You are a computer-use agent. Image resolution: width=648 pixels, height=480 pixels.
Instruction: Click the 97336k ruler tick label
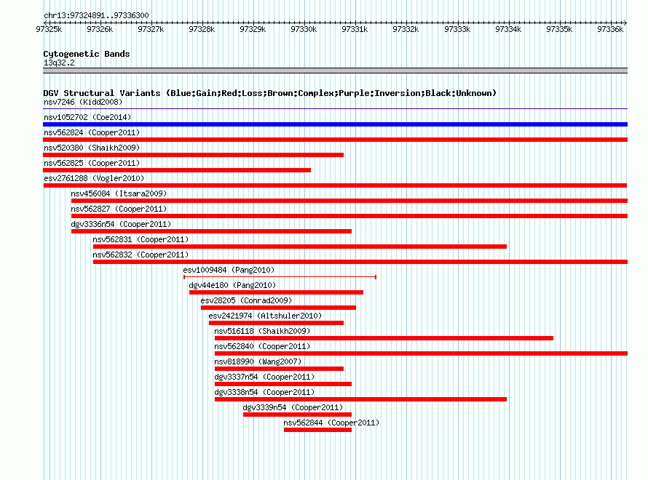pyautogui.click(x=610, y=29)
